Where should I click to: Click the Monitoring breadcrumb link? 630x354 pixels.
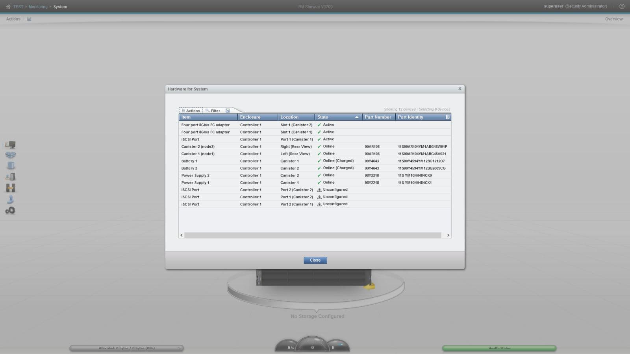pyautogui.click(x=38, y=7)
